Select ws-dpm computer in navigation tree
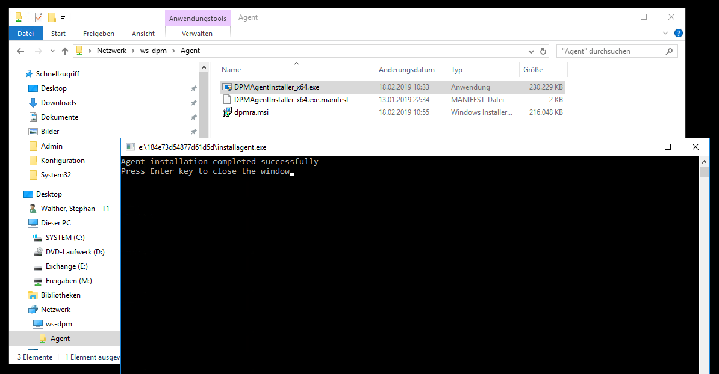Image resolution: width=719 pixels, height=374 pixels. coord(58,324)
